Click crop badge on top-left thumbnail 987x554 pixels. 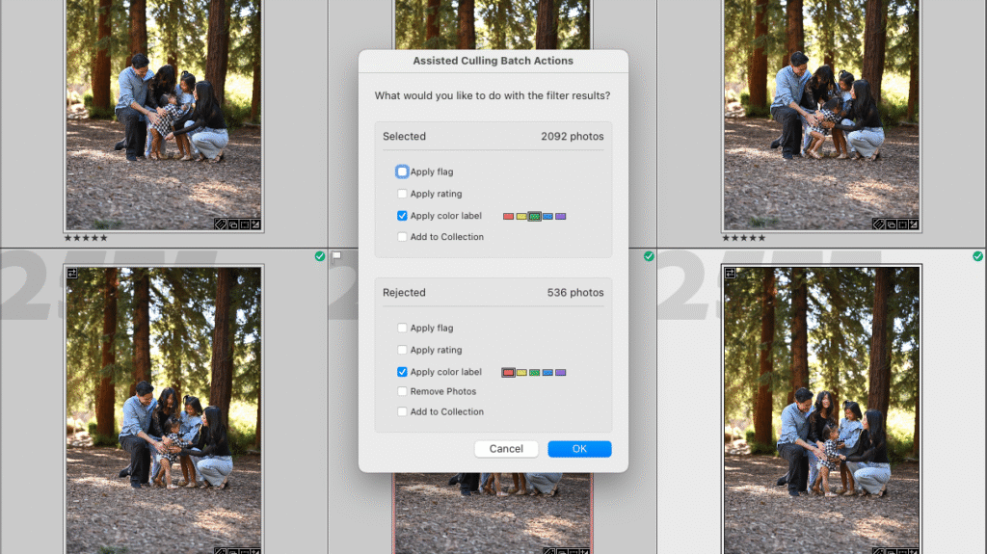click(x=245, y=224)
